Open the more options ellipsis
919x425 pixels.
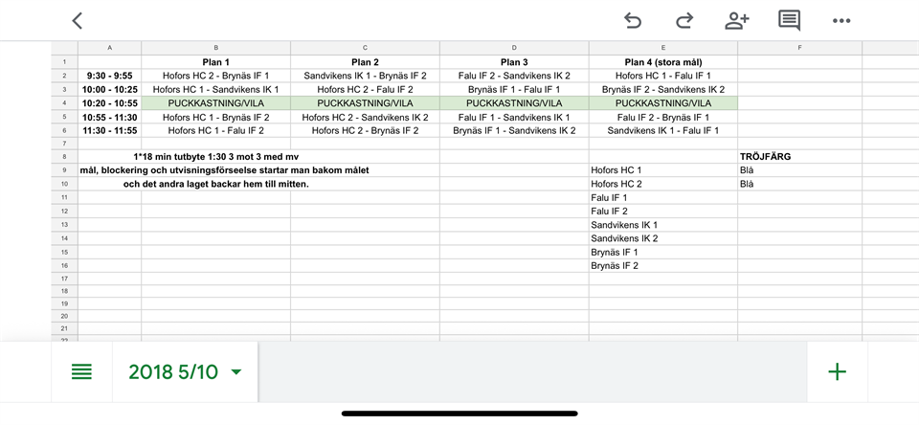pos(841,20)
